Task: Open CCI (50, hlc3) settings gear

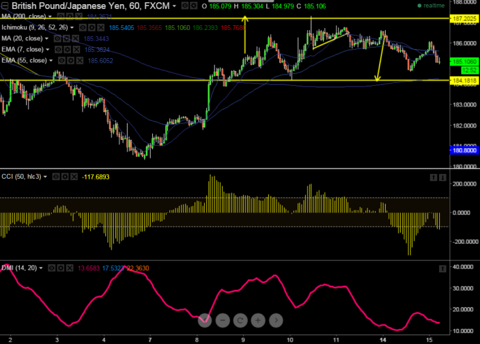Action: pos(65,177)
